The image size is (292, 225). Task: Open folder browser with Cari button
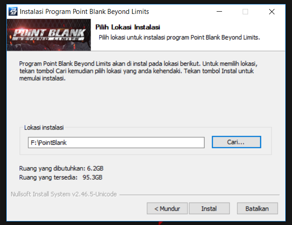[236, 142]
